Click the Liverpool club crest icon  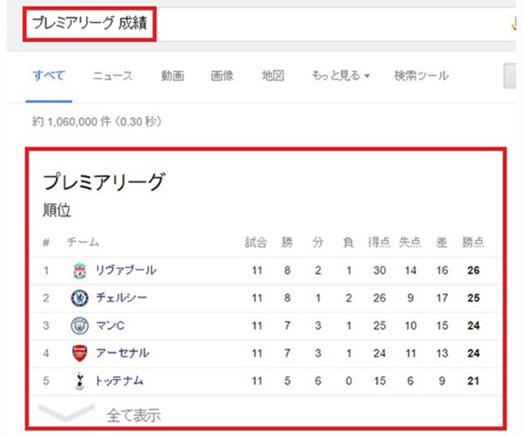[x=80, y=271]
